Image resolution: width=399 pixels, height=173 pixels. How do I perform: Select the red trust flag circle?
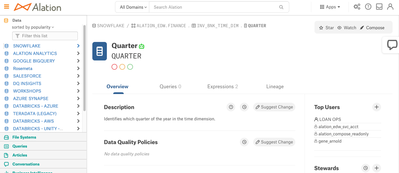coord(114,67)
